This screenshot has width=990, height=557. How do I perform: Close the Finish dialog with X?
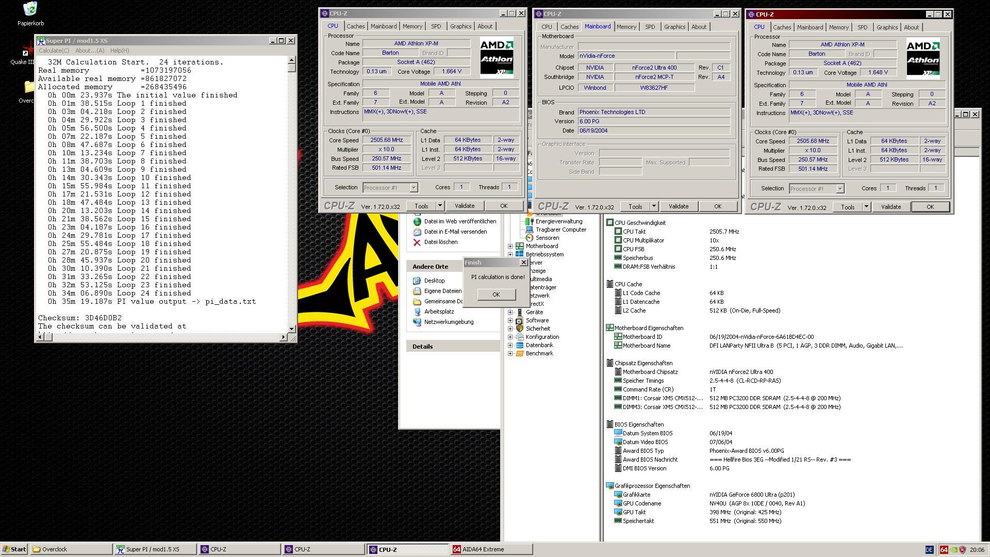pyautogui.click(x=523, y=263)
